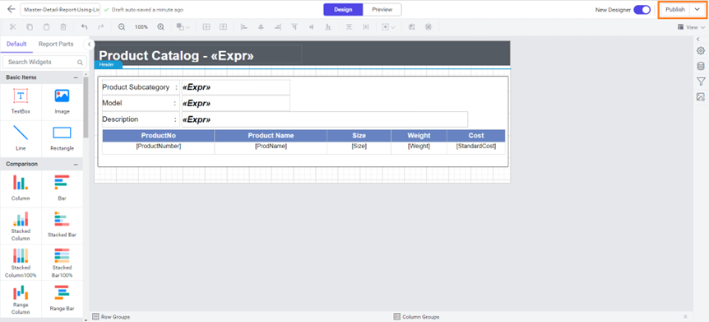Image resolution: width=709 pixels, height=322 pixels.
Task: Align selected items to right edge
Action: [278, 27]
